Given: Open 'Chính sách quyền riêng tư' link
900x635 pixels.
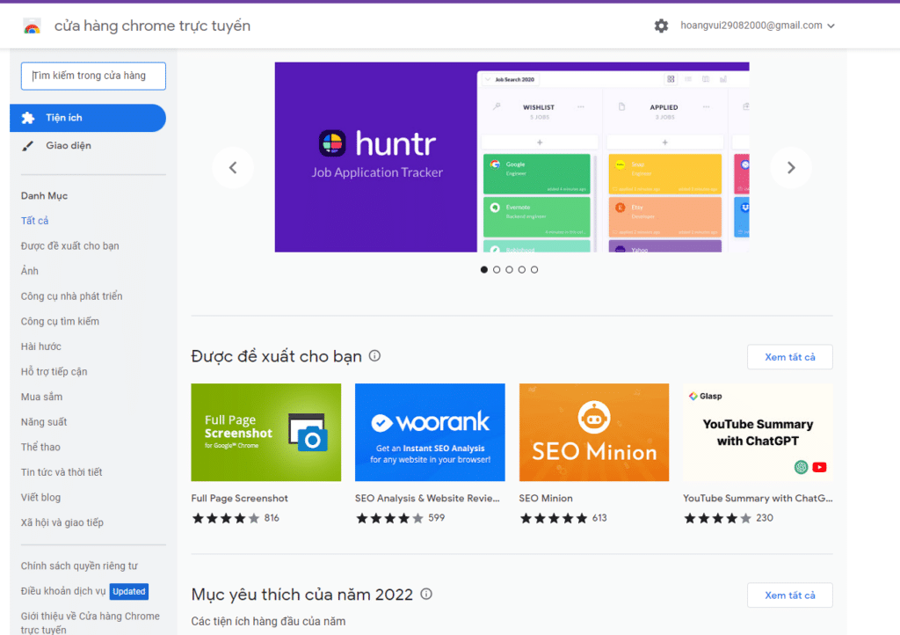Looking at the screenshot, I should click(x=79, y=566).
